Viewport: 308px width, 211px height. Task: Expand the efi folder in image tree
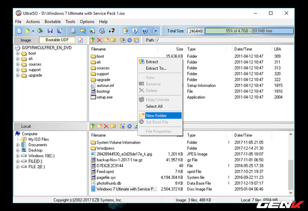(x=18, y=59)
